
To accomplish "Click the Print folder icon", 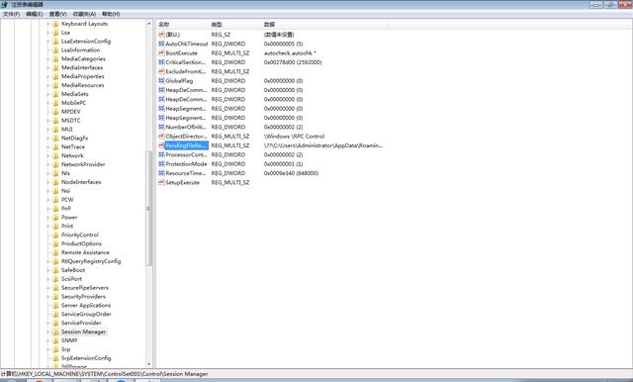I will tap(55, 226).
